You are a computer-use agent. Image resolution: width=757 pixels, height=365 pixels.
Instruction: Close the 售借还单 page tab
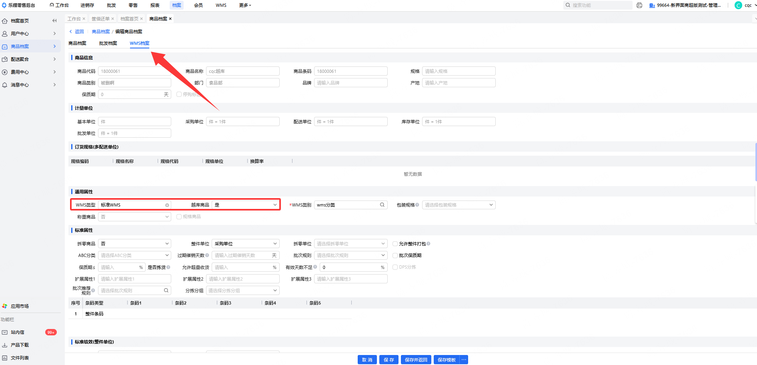(x=112, y=19)
